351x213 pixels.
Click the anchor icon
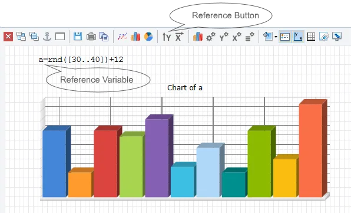47,37
